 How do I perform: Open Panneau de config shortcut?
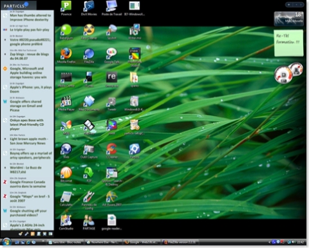point(89,200)
